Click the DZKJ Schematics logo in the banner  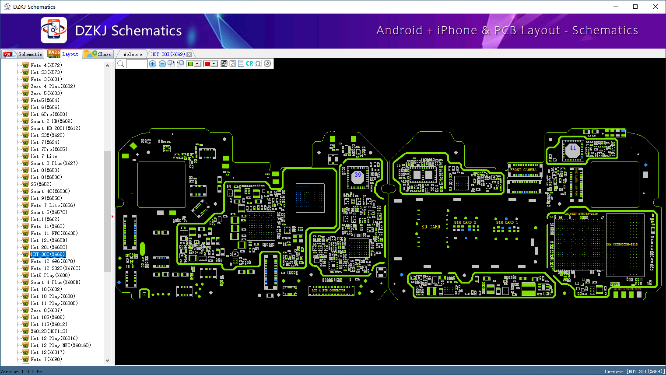click(x=54, y=30)
